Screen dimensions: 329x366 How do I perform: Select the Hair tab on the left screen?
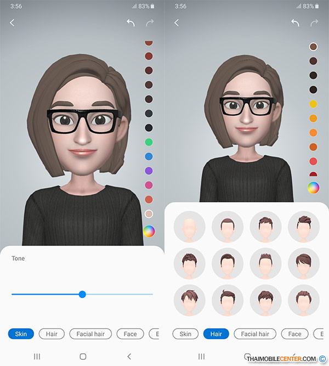(52, 334)
